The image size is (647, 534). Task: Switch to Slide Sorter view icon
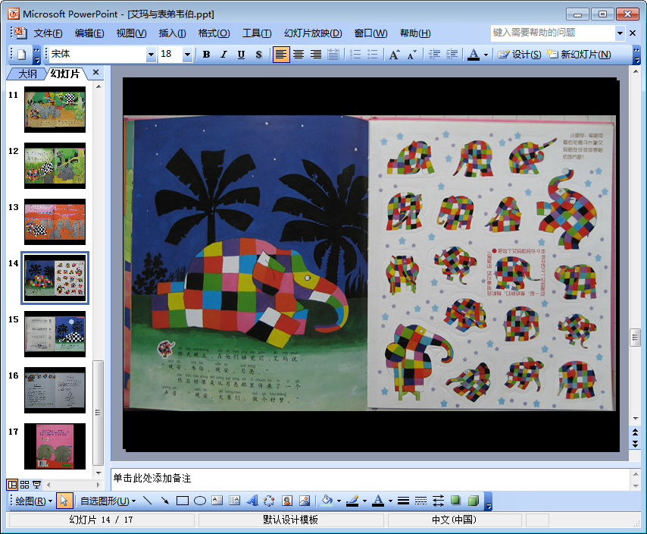[25, 485]
